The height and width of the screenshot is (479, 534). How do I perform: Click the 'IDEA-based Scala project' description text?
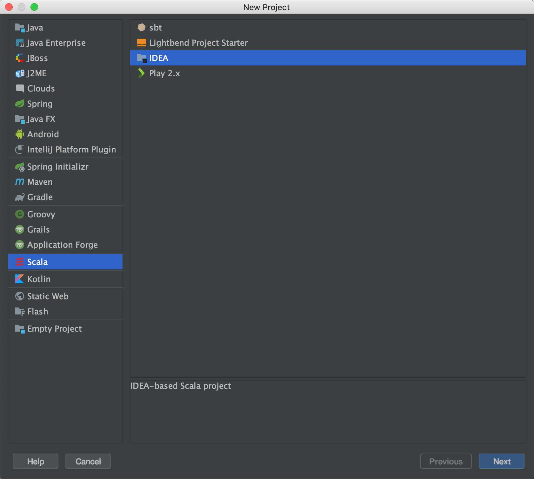coord(180,386)
